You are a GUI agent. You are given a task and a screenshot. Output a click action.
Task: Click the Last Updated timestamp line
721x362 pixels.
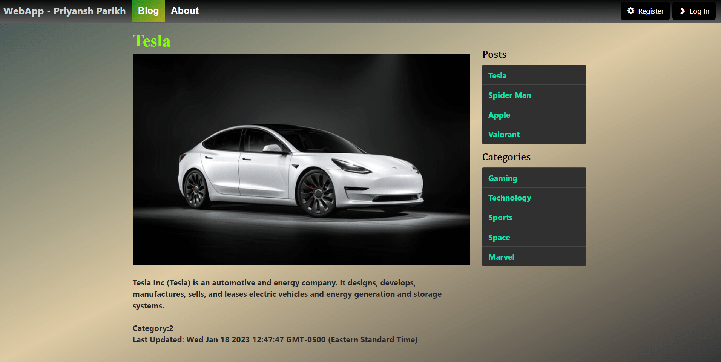pos(275,340)
